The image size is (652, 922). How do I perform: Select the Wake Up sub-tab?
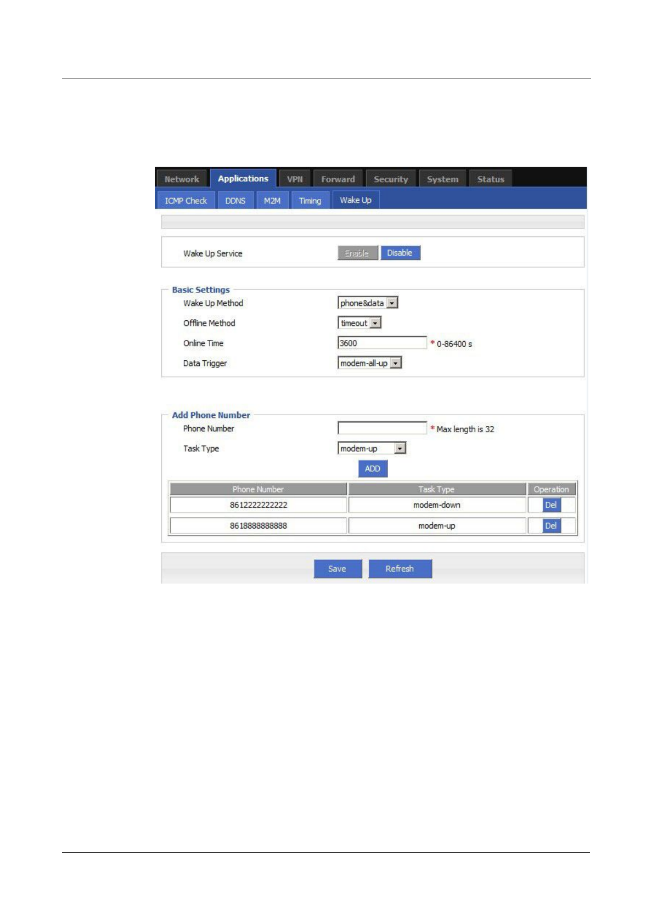tap(356, 200)
